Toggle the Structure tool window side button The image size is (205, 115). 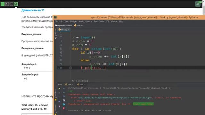[55, 95]
